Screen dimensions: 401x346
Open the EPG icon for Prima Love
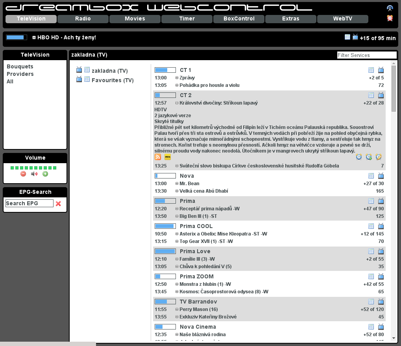(x=371, y=252)
